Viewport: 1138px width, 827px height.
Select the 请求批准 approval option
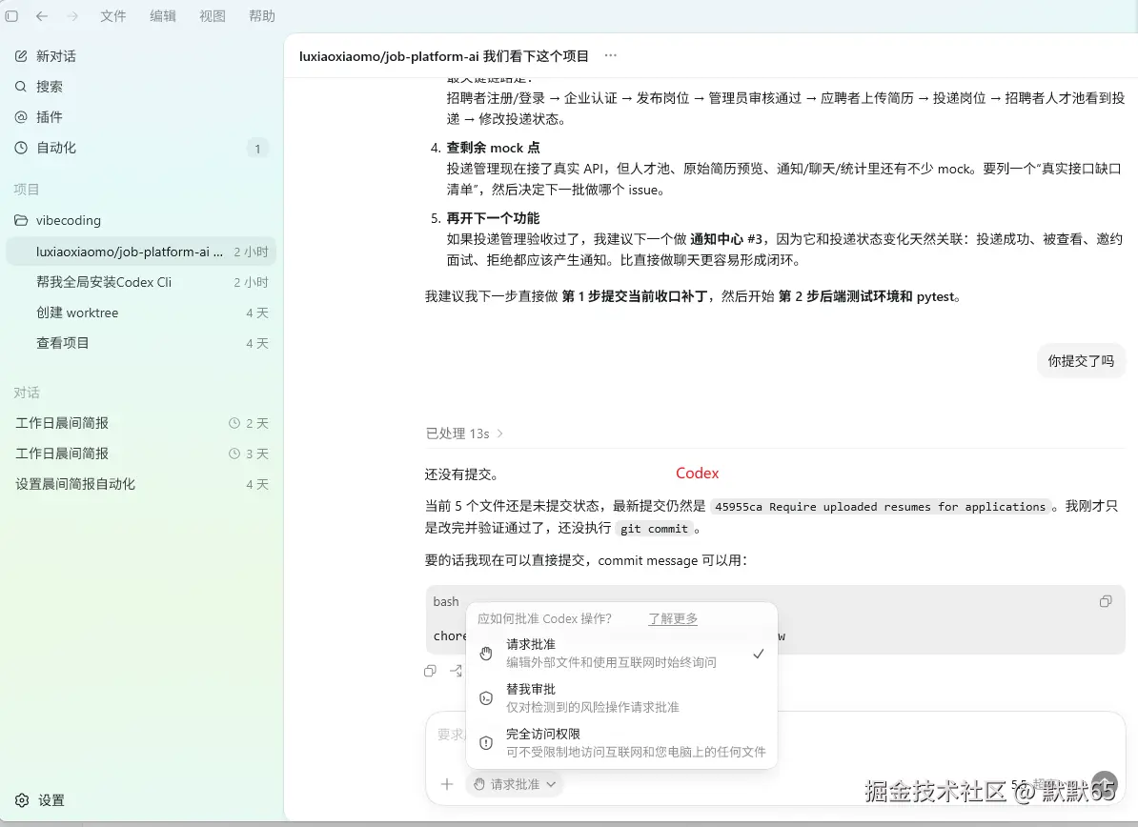pyautogui.click(x=621, y=653)
